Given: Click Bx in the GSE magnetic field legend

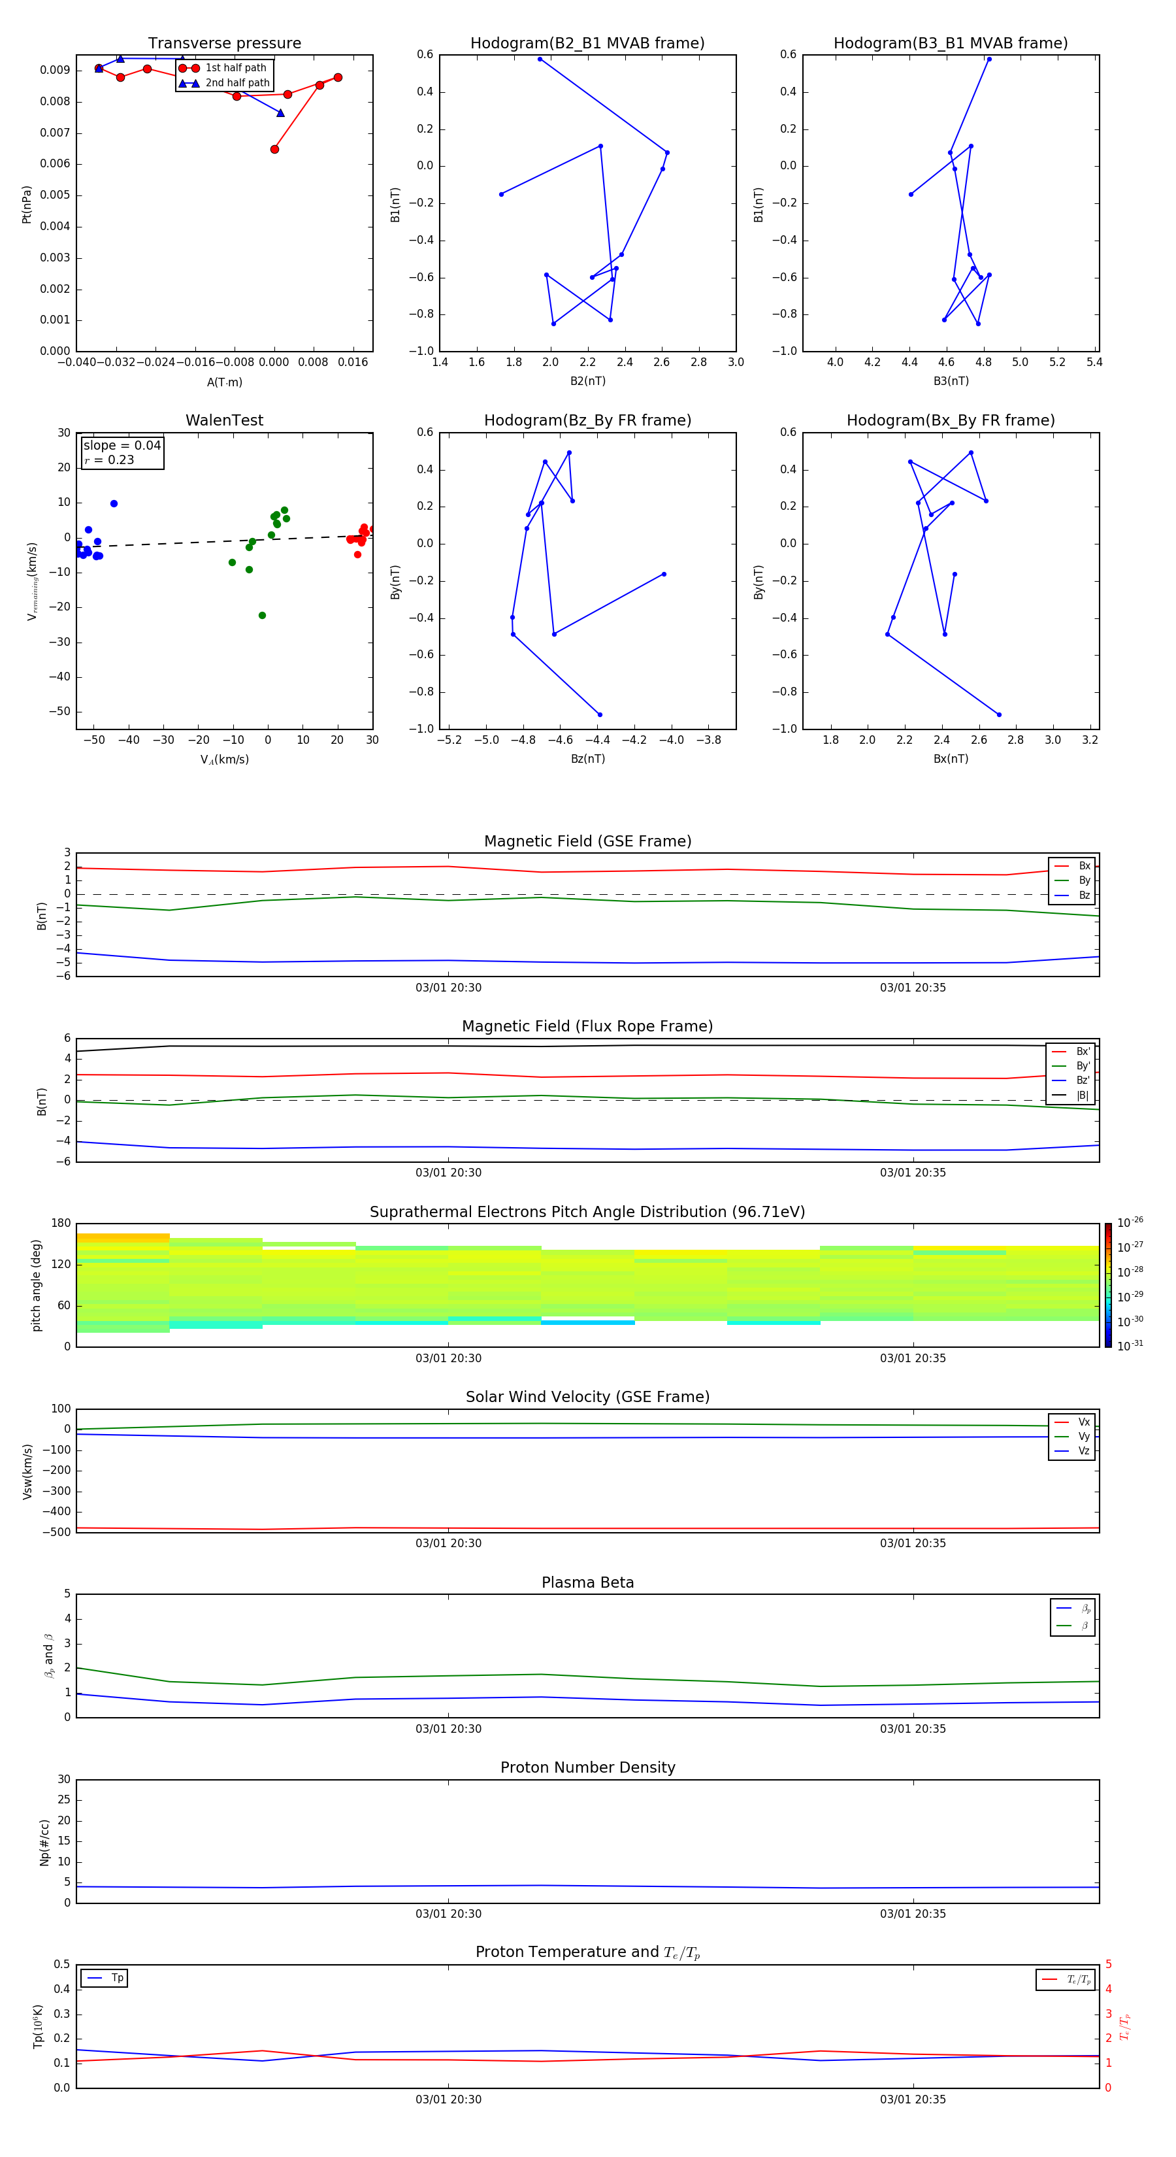Looking at the screenshot, I should [x=1072, y=866].
